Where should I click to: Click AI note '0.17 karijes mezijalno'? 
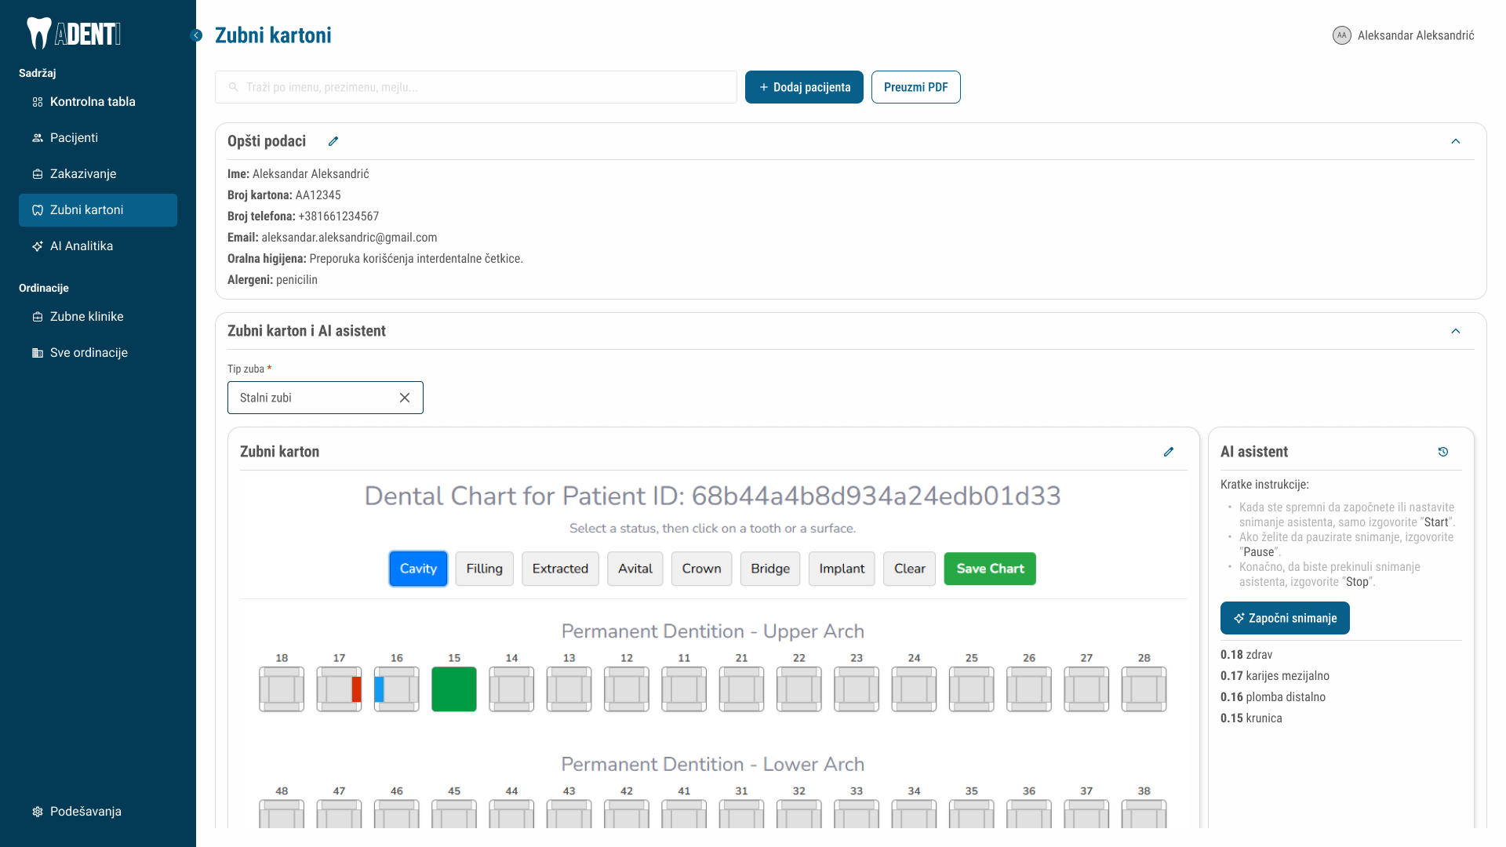point(1275,676)
